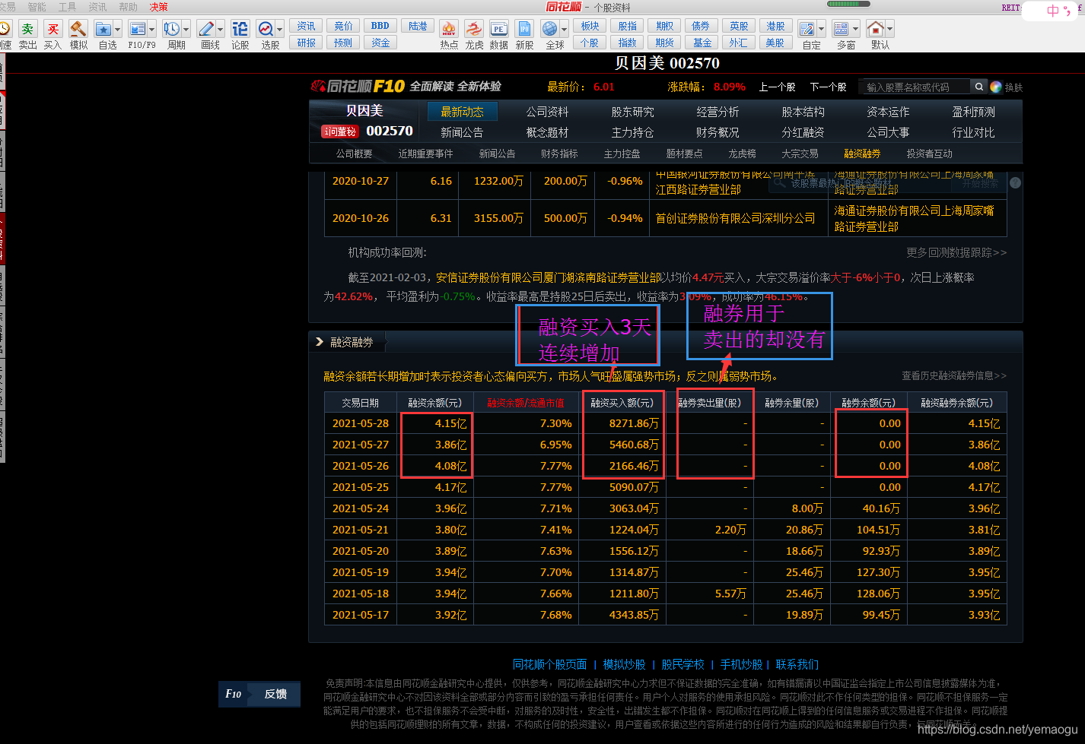
Task: Expand the 自选 dropdown arrow
Action: pos(117,30)
